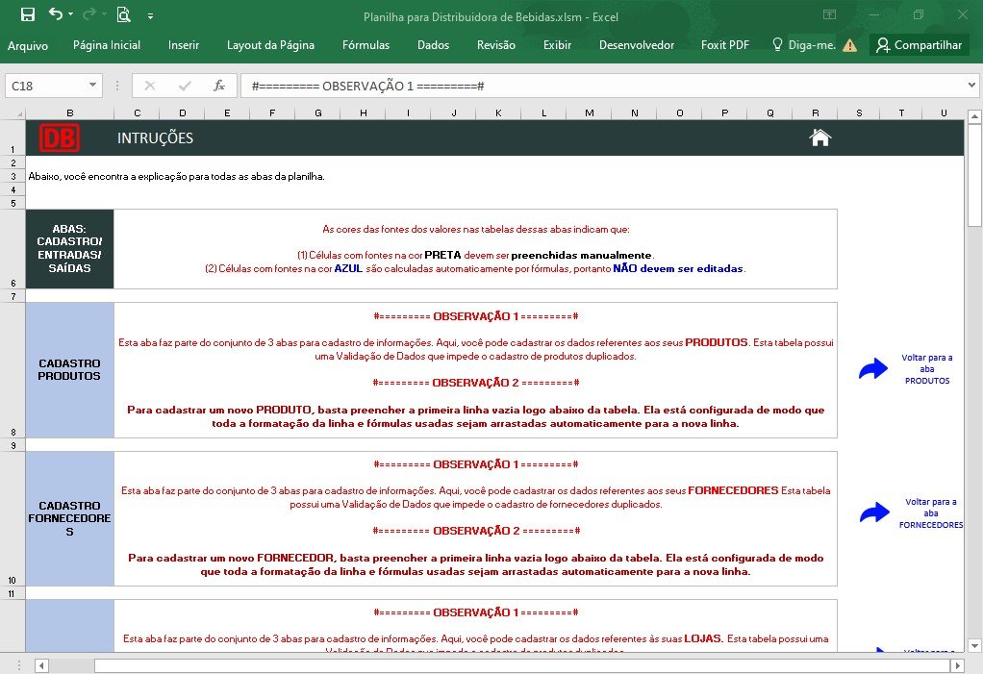Screen dimensions: 983x674
Task: Select column B header
Action: [x=69, y=112]
